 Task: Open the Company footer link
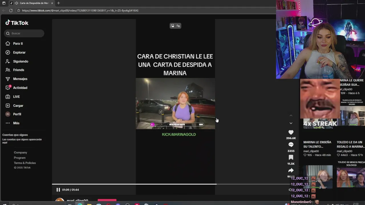20,153
